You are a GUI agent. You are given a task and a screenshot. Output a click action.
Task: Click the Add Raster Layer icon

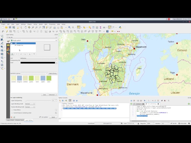(x=2, y=40)
